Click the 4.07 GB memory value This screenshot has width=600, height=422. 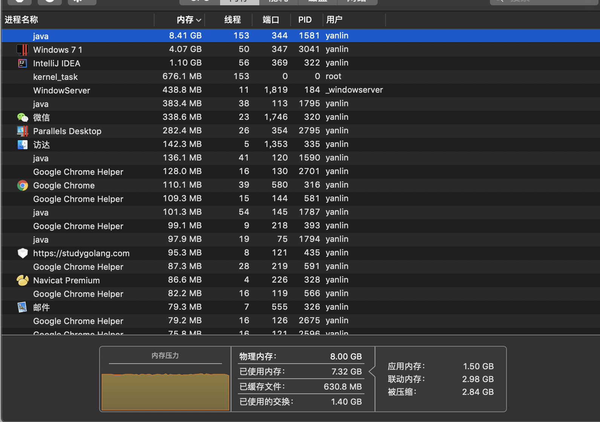[x=185, y=49]
